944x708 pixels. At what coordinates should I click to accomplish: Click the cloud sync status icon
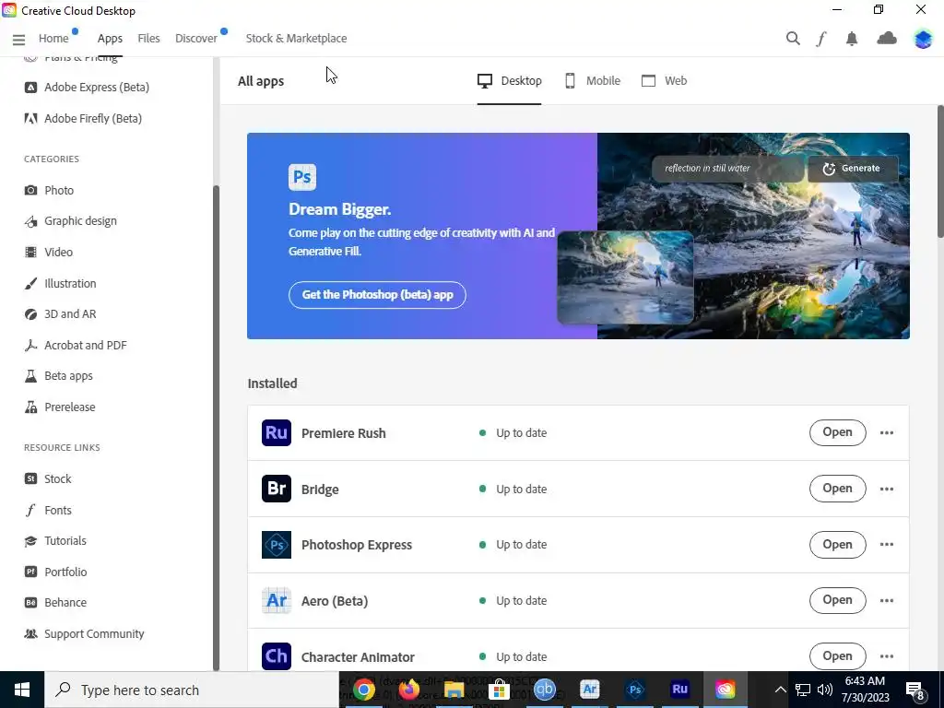point(886,39)
